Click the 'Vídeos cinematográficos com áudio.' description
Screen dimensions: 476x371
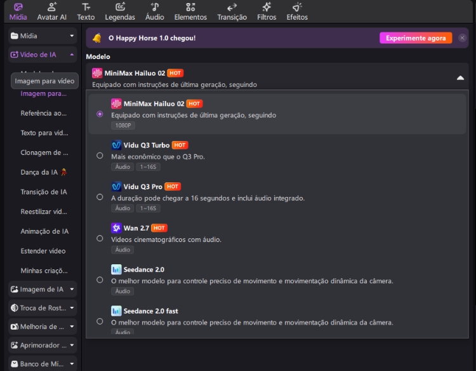click(x=166, y=239)
